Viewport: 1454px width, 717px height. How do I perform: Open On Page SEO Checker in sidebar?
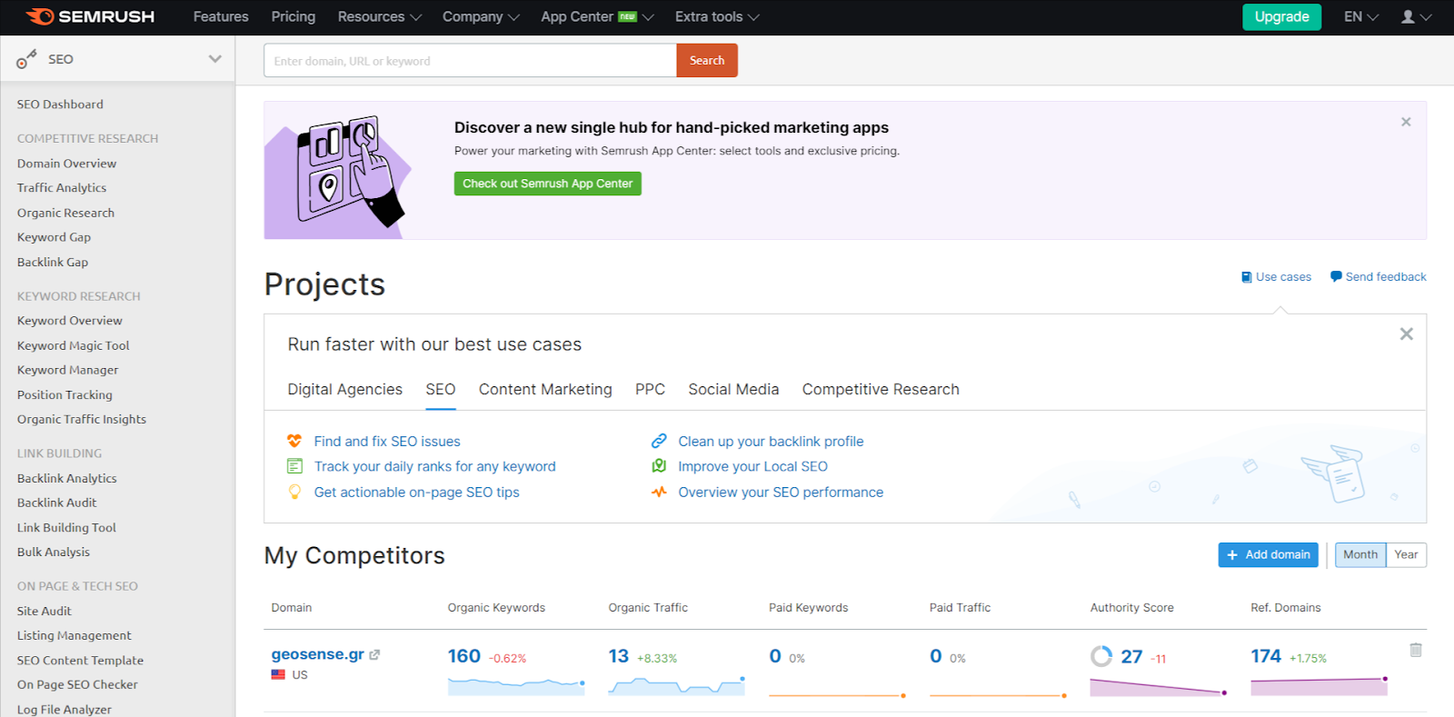77,684
